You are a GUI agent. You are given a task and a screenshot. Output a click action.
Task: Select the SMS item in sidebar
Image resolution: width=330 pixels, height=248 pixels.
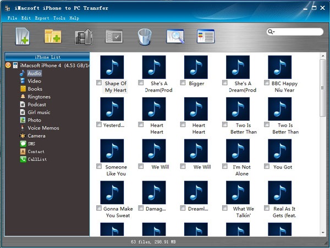pos(31,144)
